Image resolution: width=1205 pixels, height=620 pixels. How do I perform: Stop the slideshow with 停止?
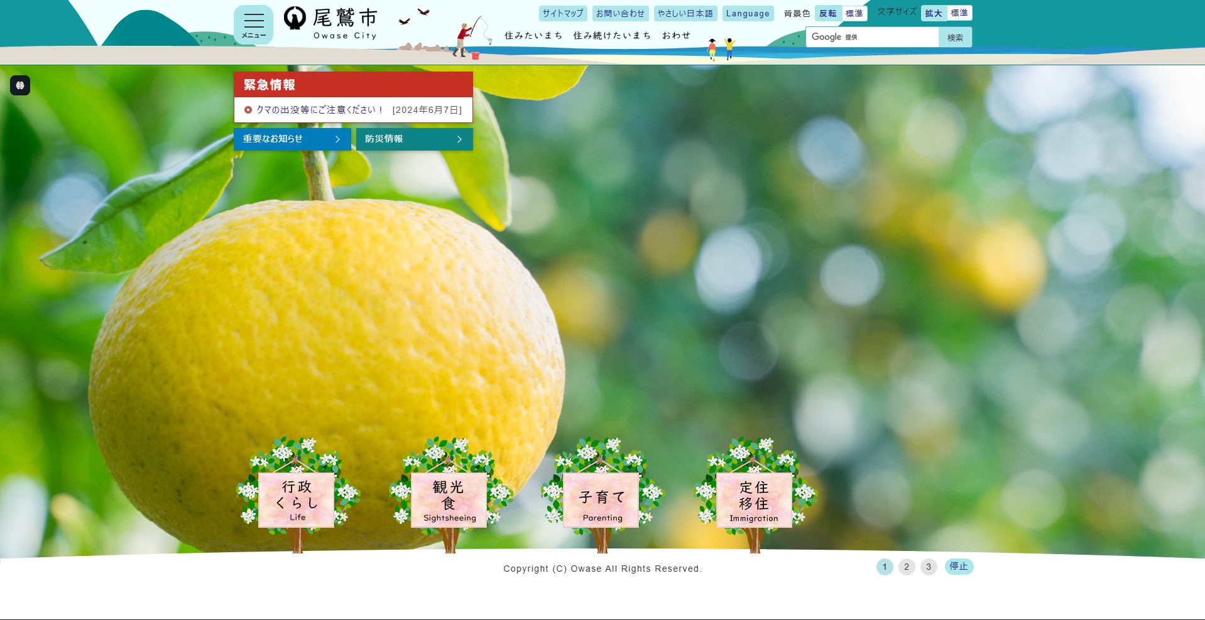click(959, 567)
